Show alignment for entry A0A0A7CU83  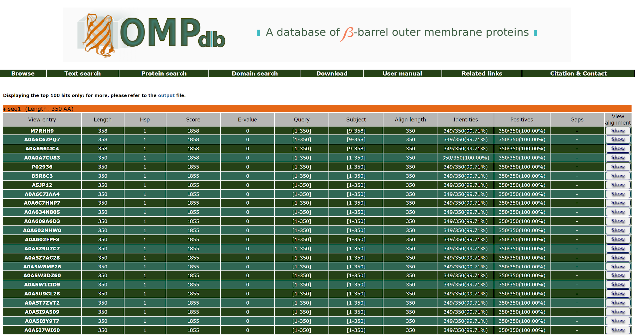618,158
